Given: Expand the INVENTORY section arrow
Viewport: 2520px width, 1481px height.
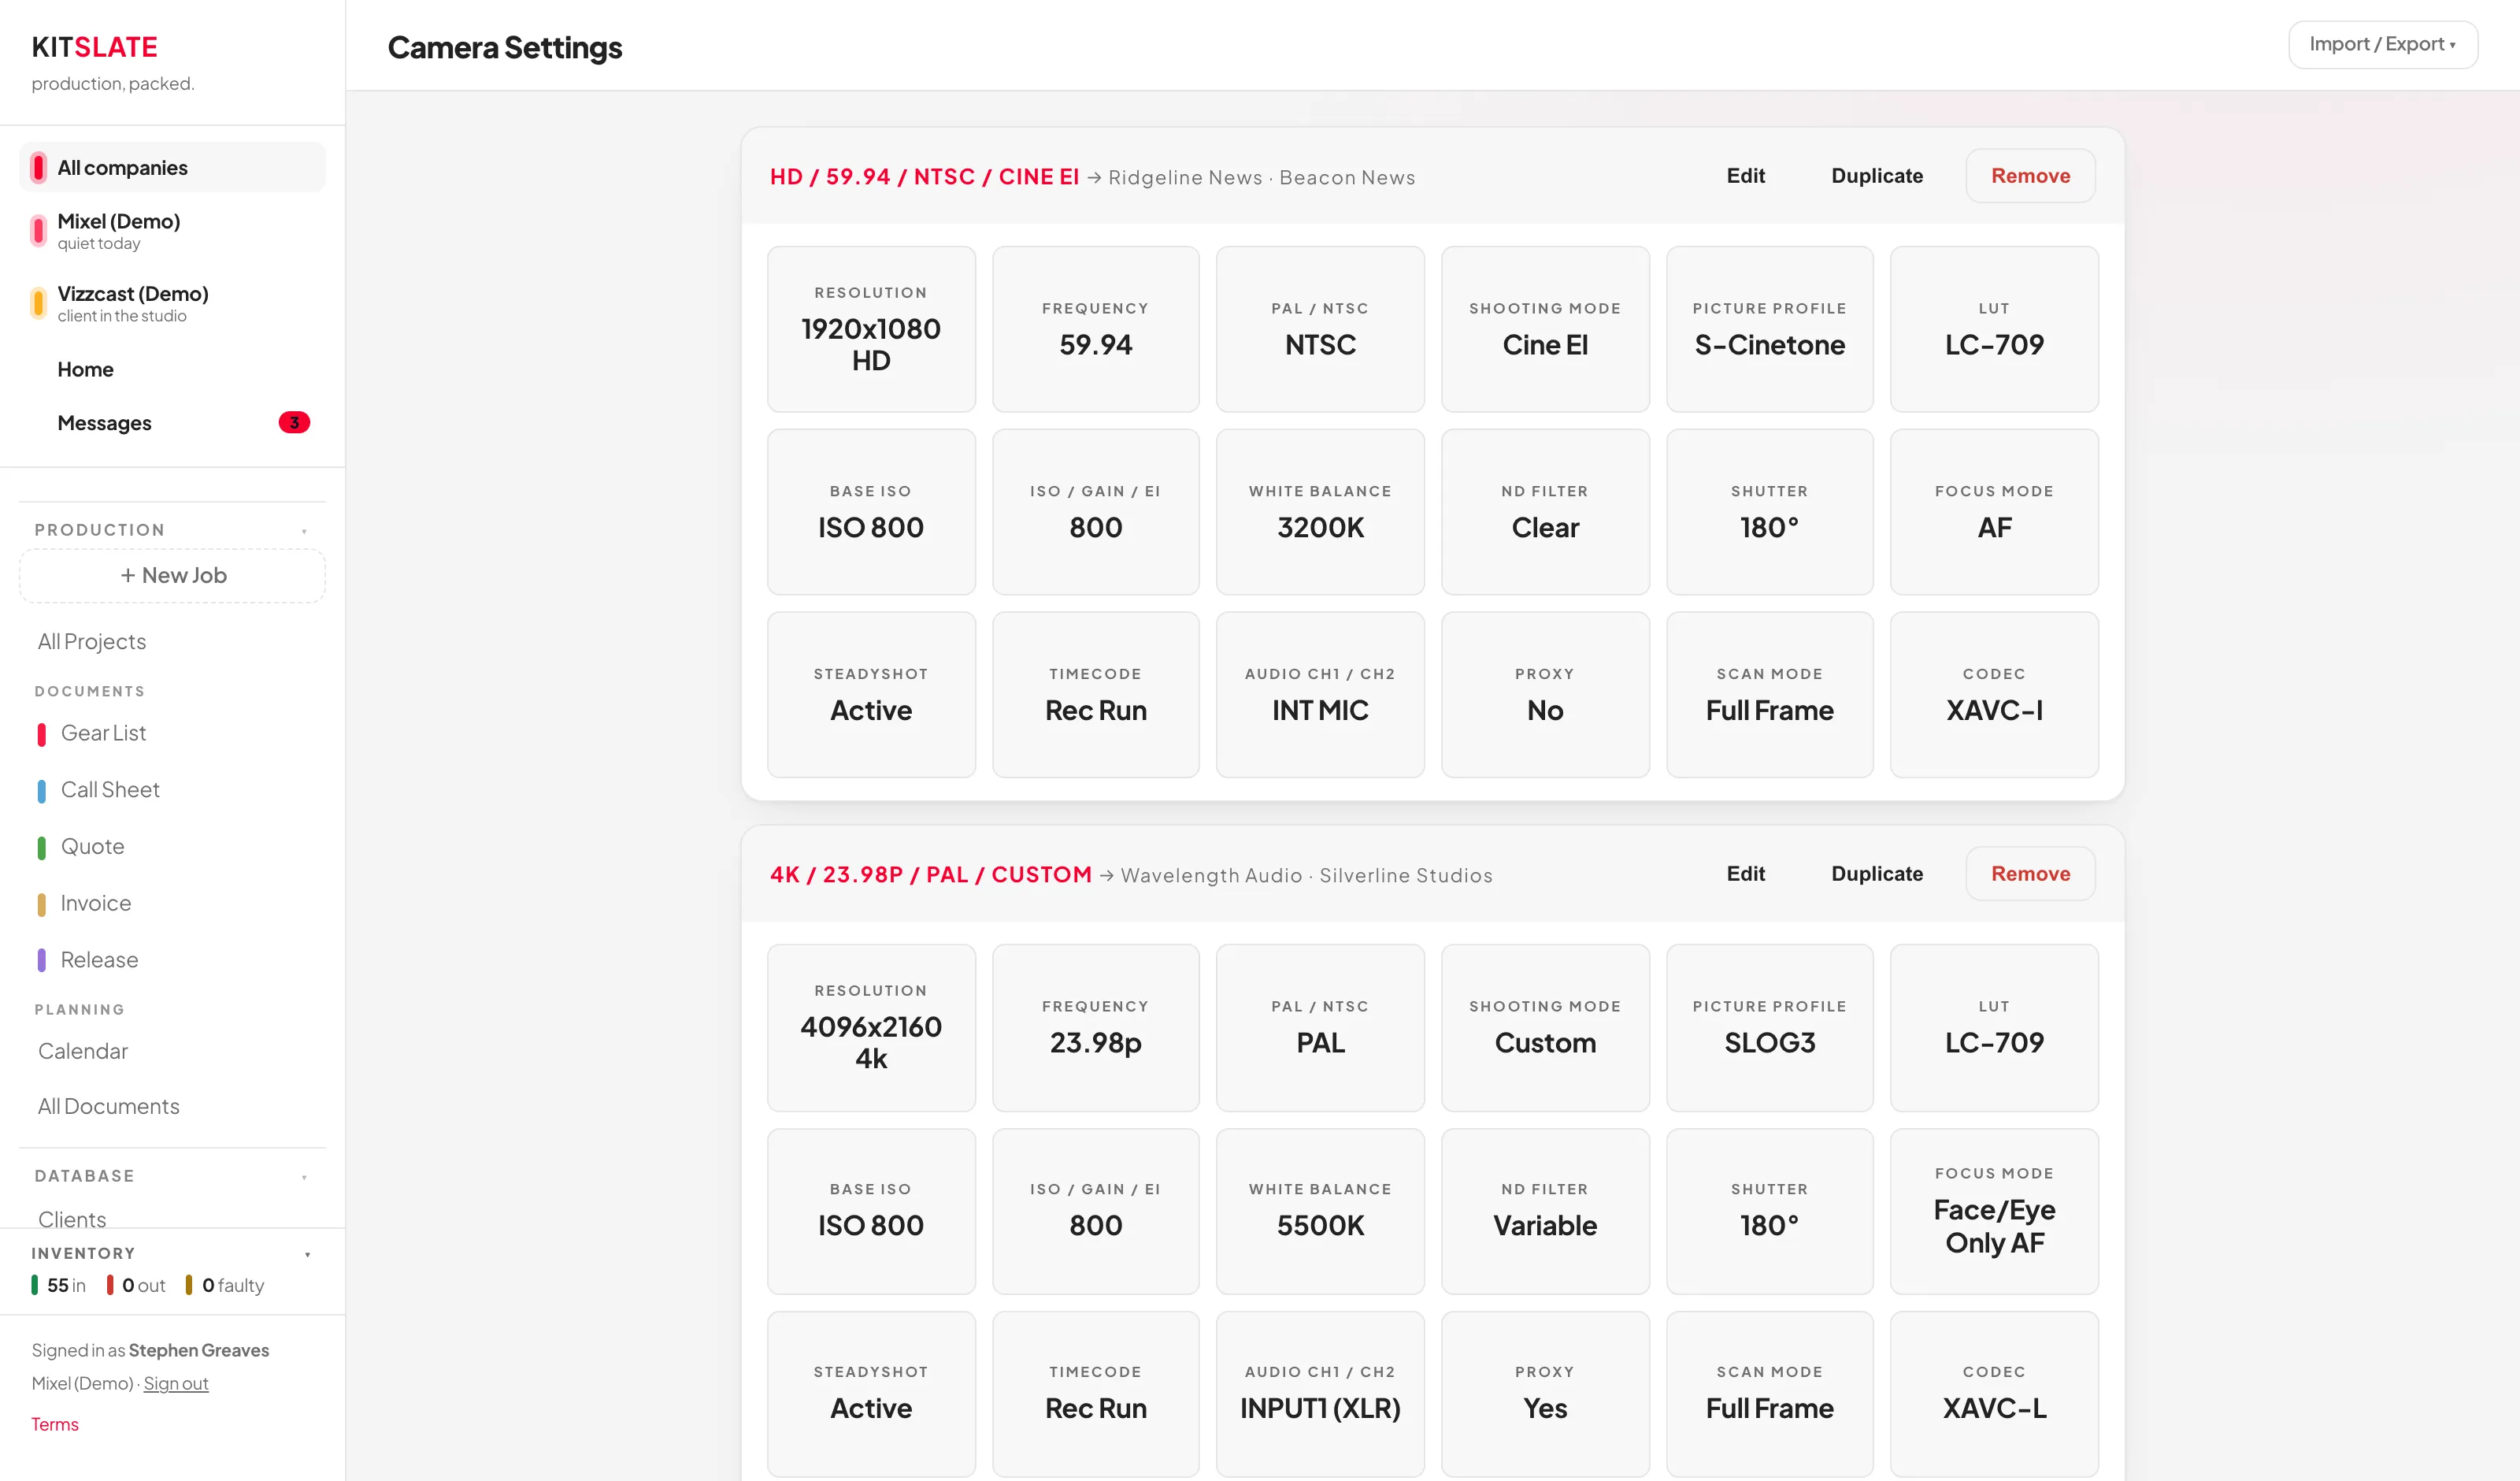Looking at the screenshot, I should pyautogui.click(x=307, y=1254).
